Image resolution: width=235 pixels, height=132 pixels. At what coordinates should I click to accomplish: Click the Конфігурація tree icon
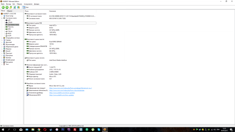(x=4, y=60)
